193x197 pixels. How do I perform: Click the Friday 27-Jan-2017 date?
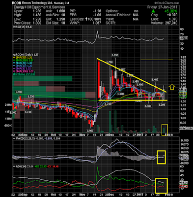click(162, 7)
